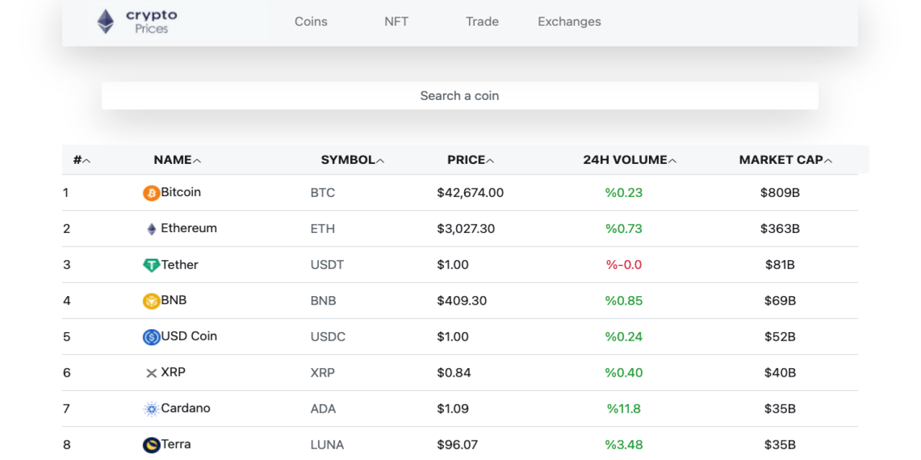
Task: Click the Terra coin icon
Action: 151,445
